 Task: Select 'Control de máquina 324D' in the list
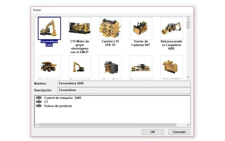pyautogui.click(x=63, y=98)
